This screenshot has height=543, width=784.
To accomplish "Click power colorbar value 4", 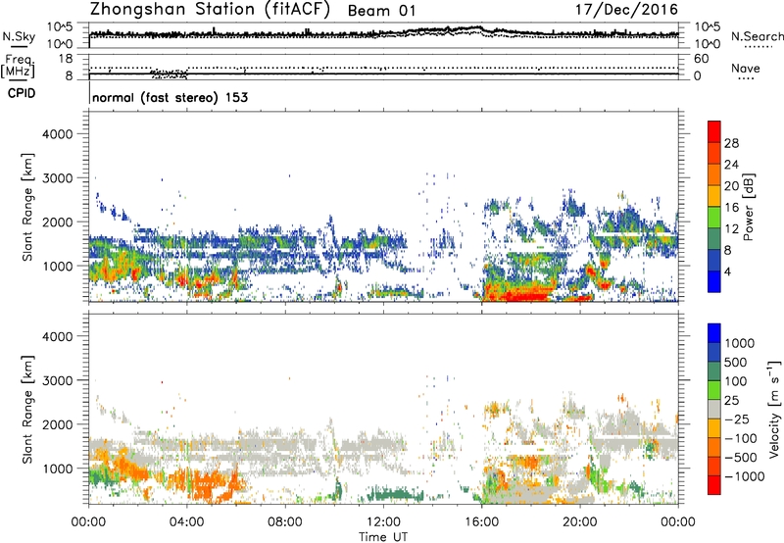I will click(x=727, y=271).
